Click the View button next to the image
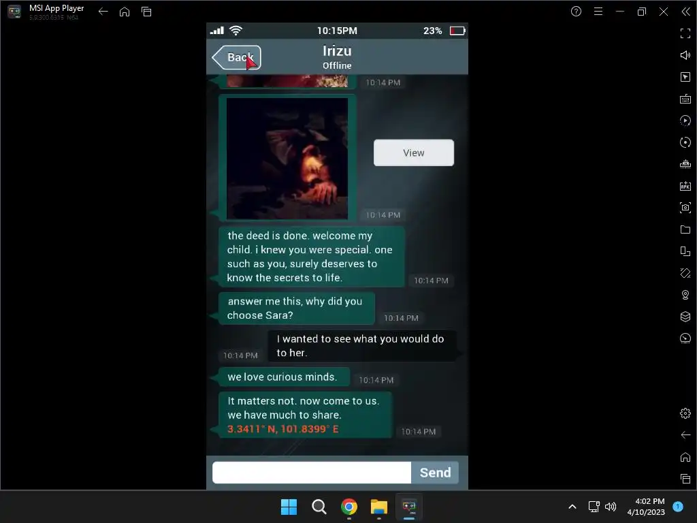The height and width of the screenshot is (523, 697). [x=413, y=153]
